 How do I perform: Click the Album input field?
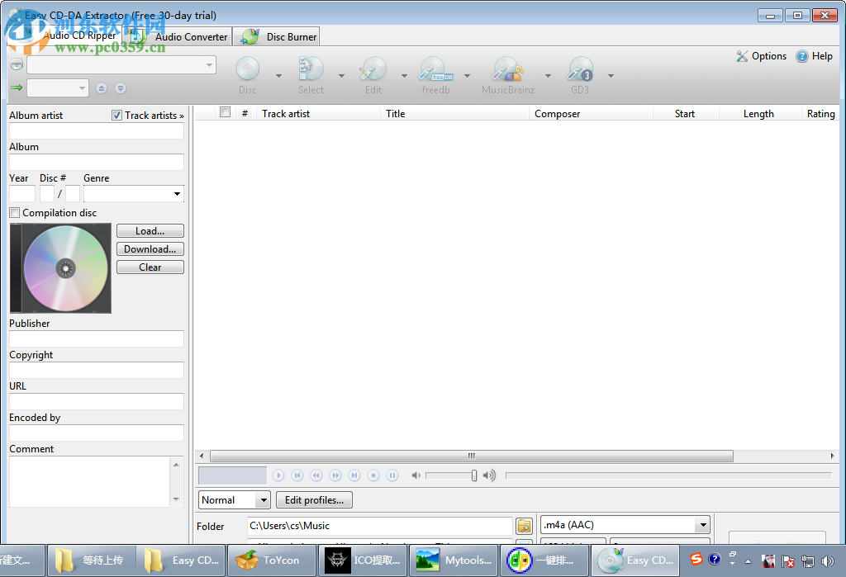point(97,163)
